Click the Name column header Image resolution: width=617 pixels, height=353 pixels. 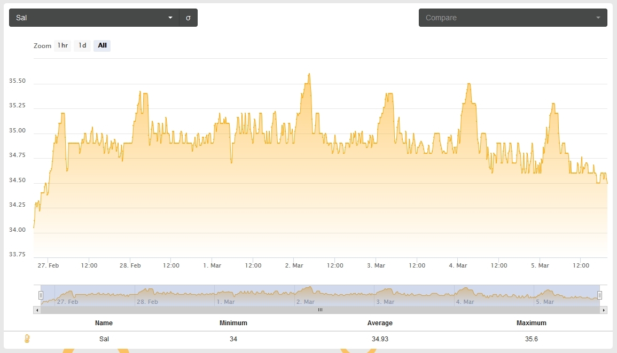pyautogui.click(x=104, y=323)
